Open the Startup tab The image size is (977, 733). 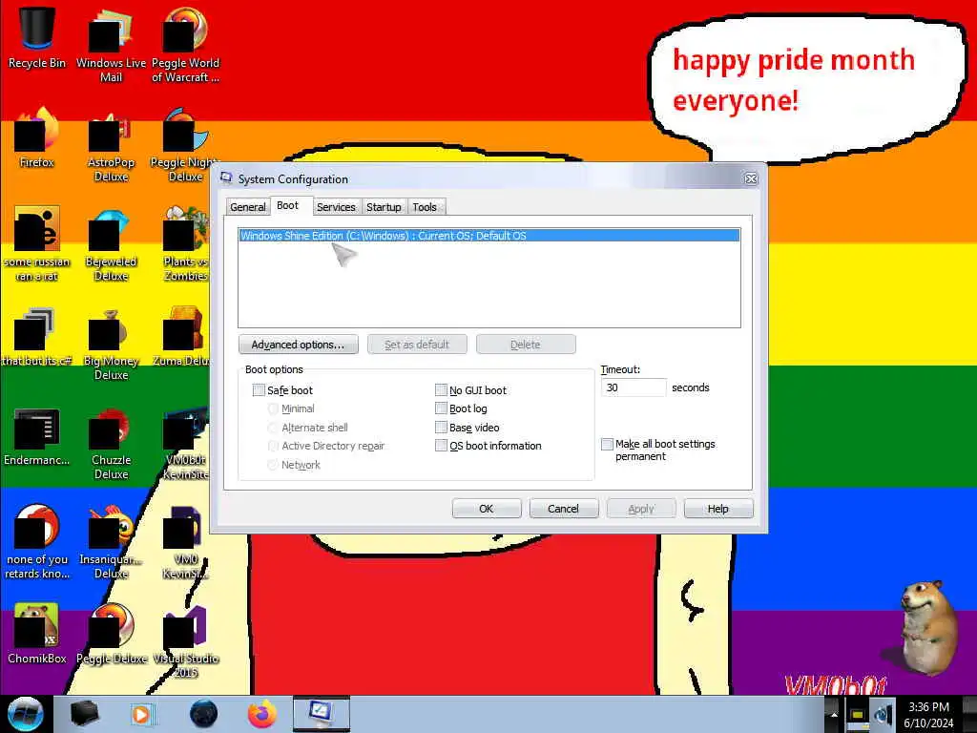[384, 207]
